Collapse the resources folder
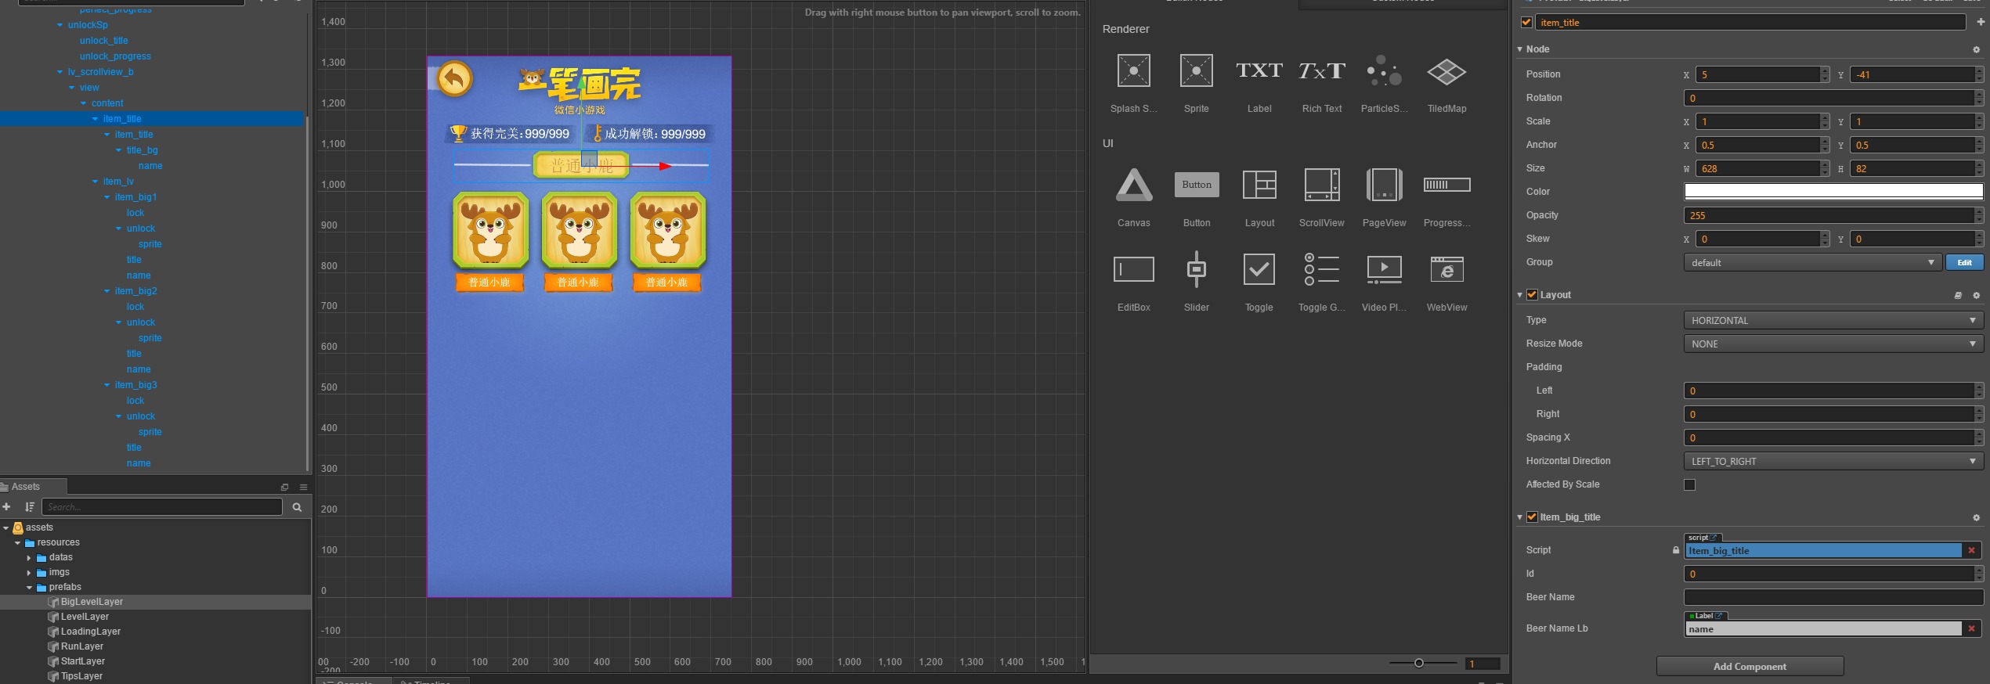Image resolution: width=1990 pixels, height=684 pixels. tap(17, 543)
